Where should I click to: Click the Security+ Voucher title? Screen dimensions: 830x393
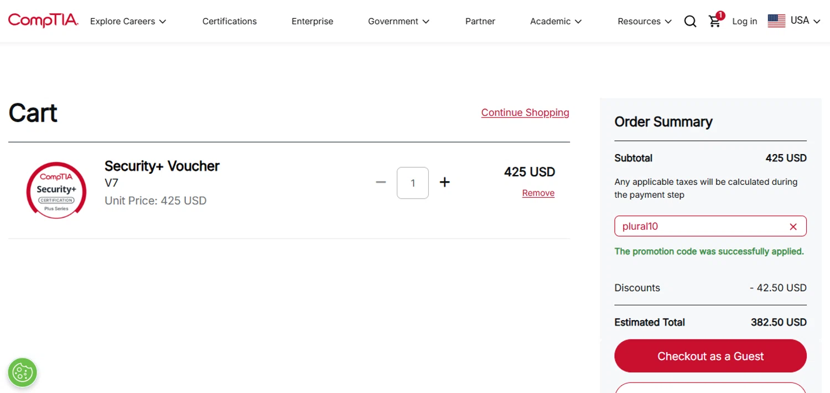coord(162,166)
